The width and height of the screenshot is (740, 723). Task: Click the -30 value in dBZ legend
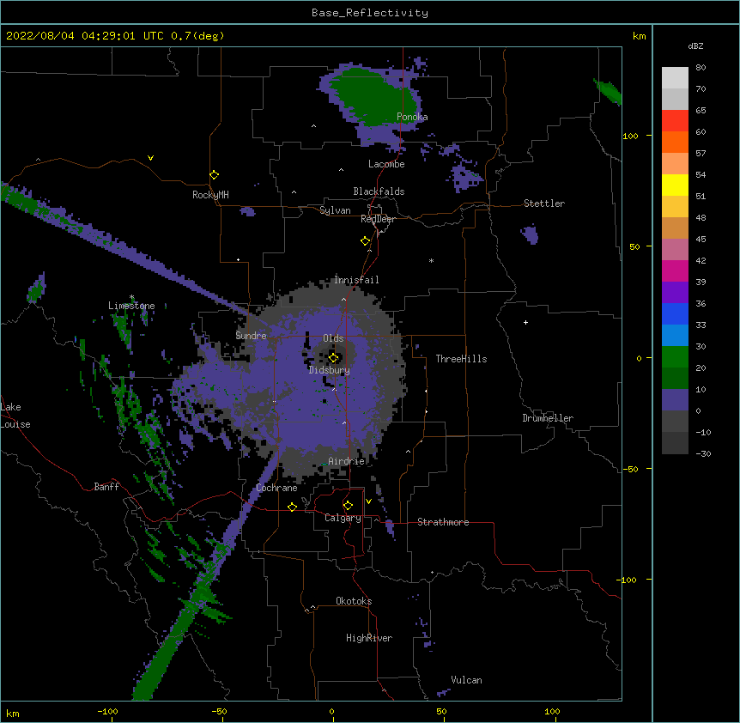(704, 453)
